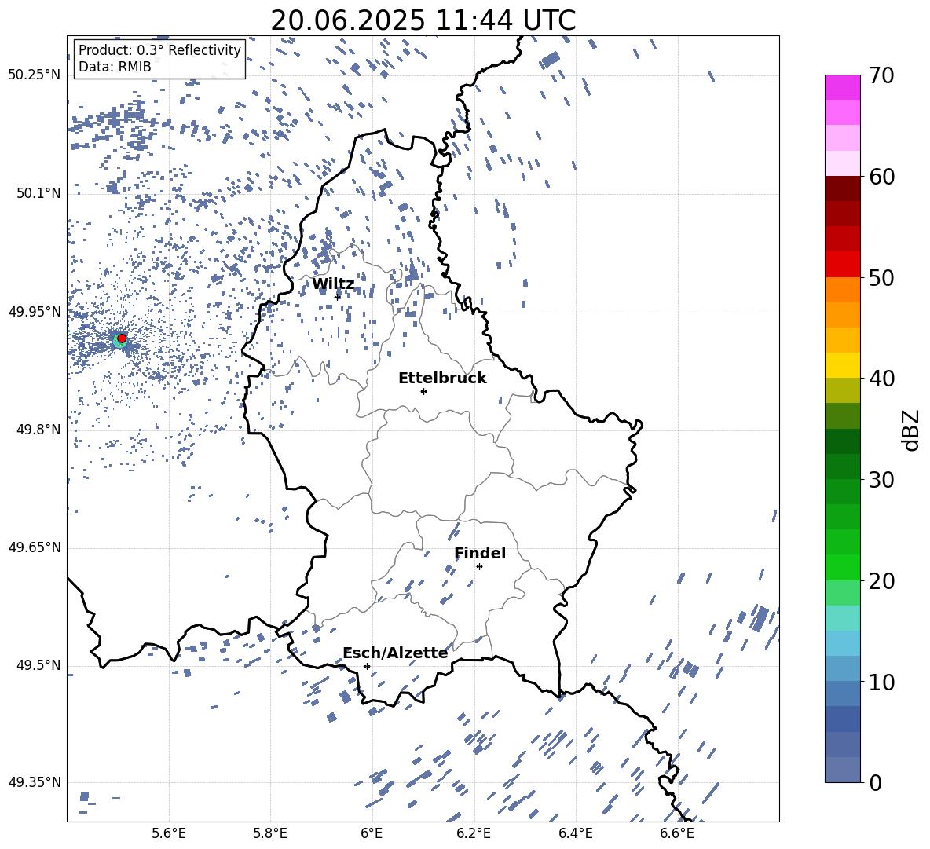Select the Findel city label
This screenshot has height=849, width=930.
480,553
